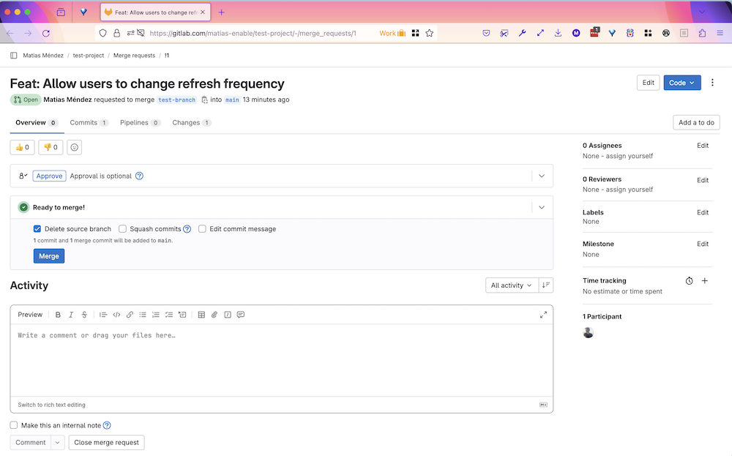732x456 pixels.
Task: Expand approval details chevron
Action: pyautogui.click(x=542, y=176)
